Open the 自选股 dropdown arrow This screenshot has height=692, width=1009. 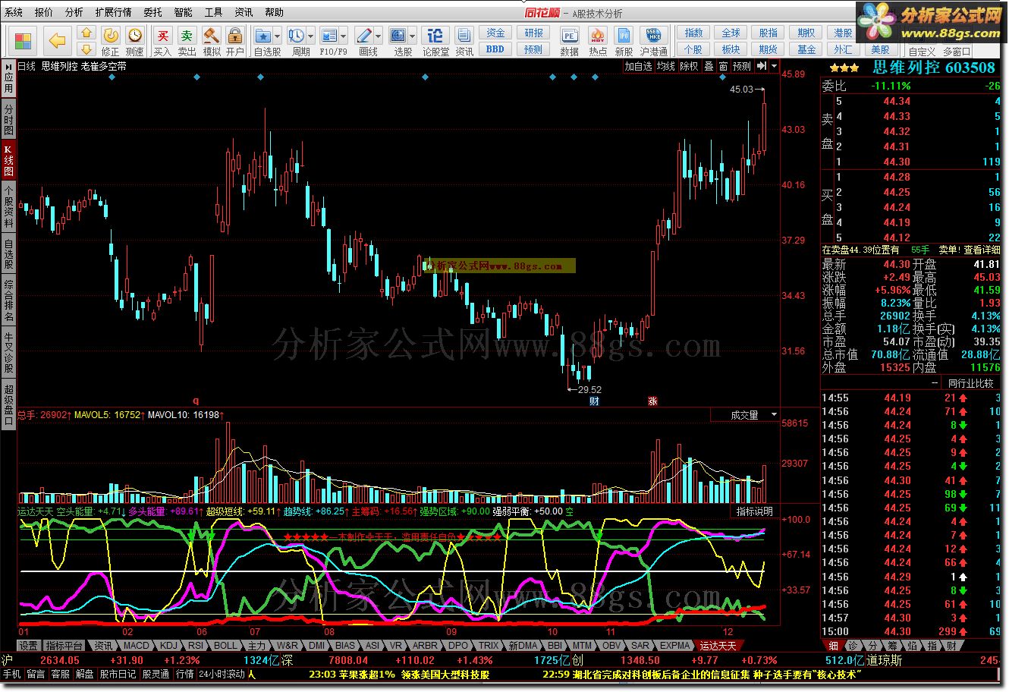click(x=278, y=36)
